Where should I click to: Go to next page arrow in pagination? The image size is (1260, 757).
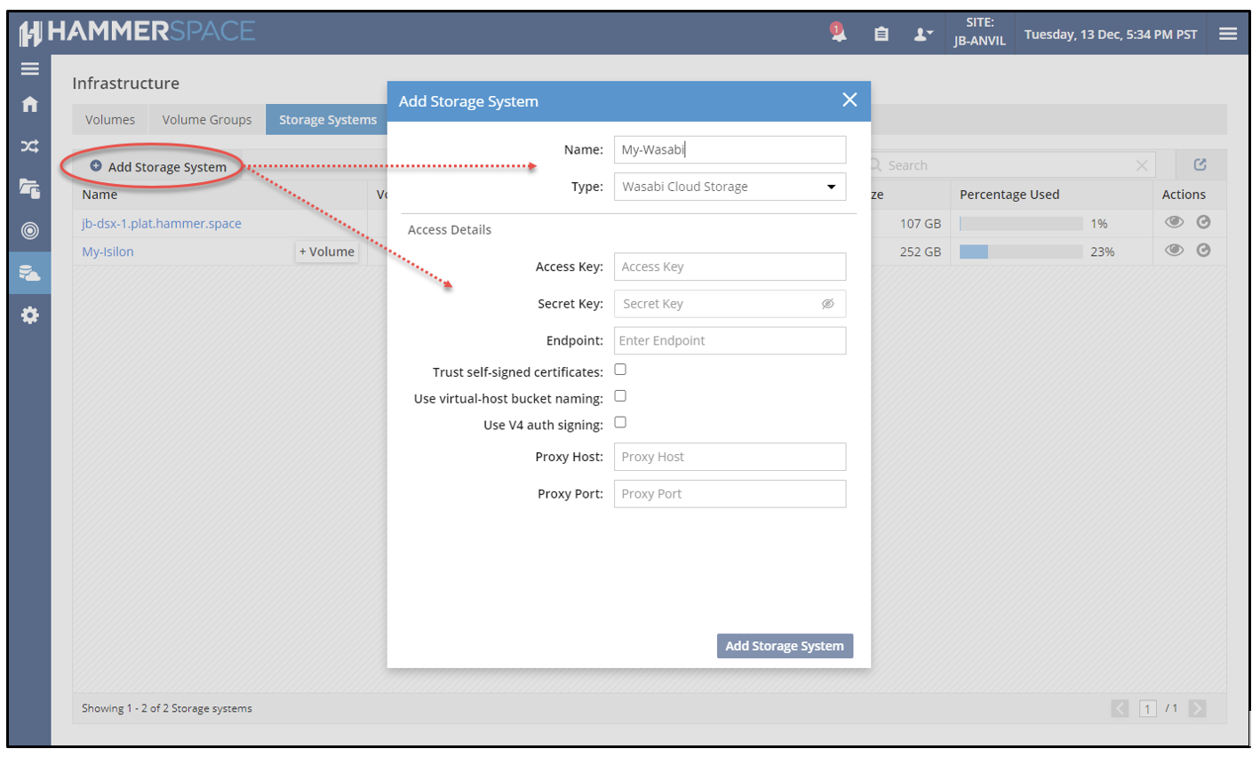tap(1197, 708)
